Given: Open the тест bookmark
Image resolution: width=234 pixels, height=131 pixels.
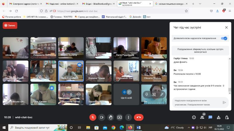Looking at the screenshot, I should (147, 17).
